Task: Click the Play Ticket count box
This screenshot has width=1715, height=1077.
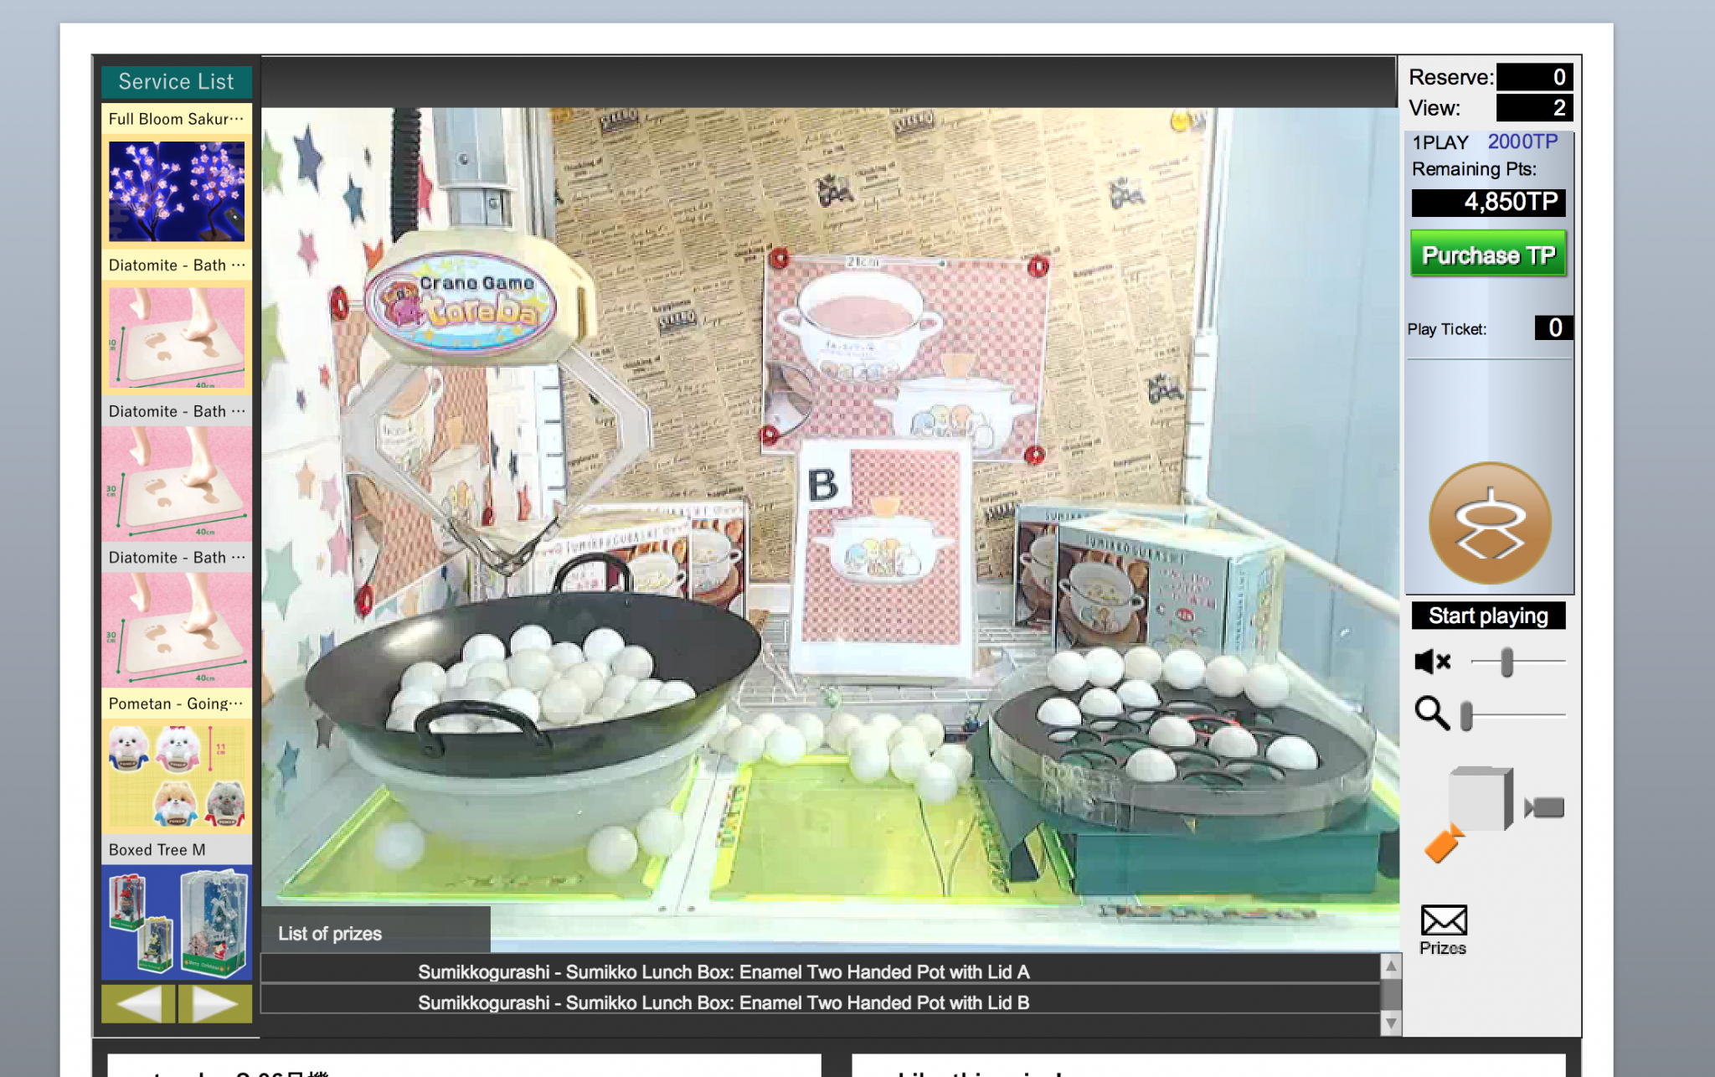Action: pos(1553,327)
